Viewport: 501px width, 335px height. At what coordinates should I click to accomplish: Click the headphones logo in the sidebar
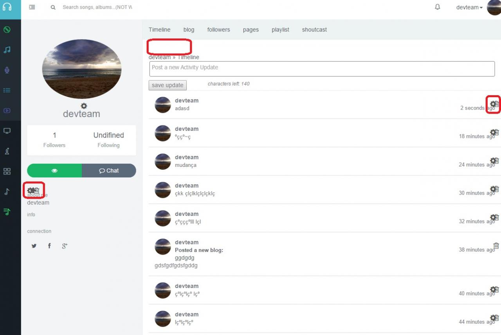point(7,7)
